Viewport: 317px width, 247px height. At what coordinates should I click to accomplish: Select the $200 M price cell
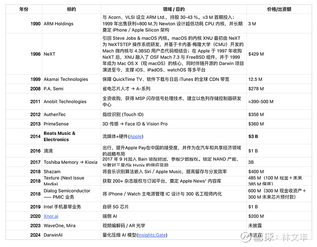pos(279,216)
